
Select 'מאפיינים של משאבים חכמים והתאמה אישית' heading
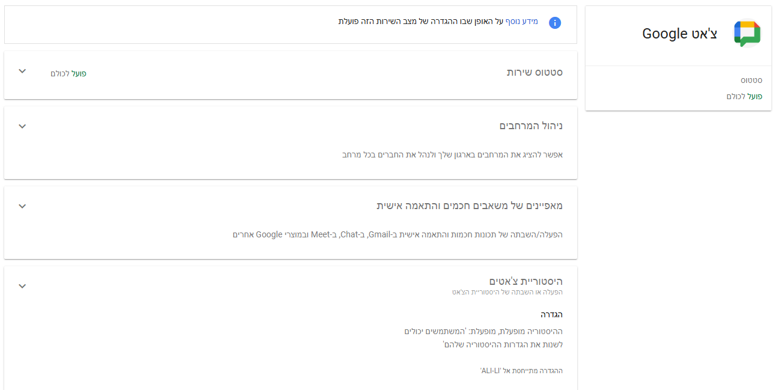(469, 206)
